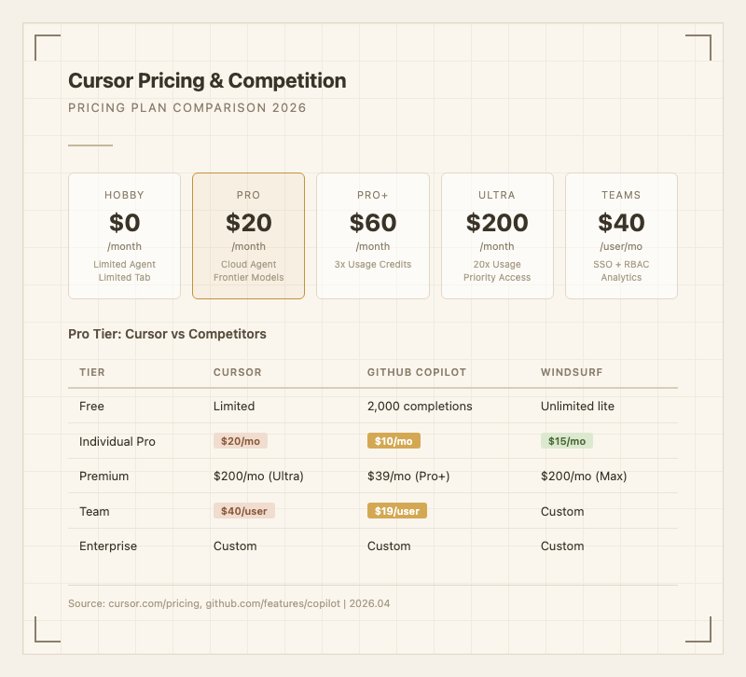
Task: Click the Tier column header
Action: tap(92, 372)
